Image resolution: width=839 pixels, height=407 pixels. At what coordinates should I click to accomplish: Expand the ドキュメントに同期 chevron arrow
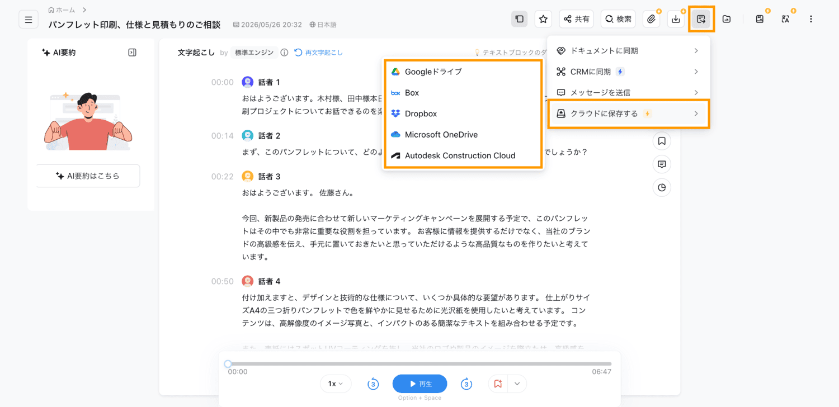[696, 51]
